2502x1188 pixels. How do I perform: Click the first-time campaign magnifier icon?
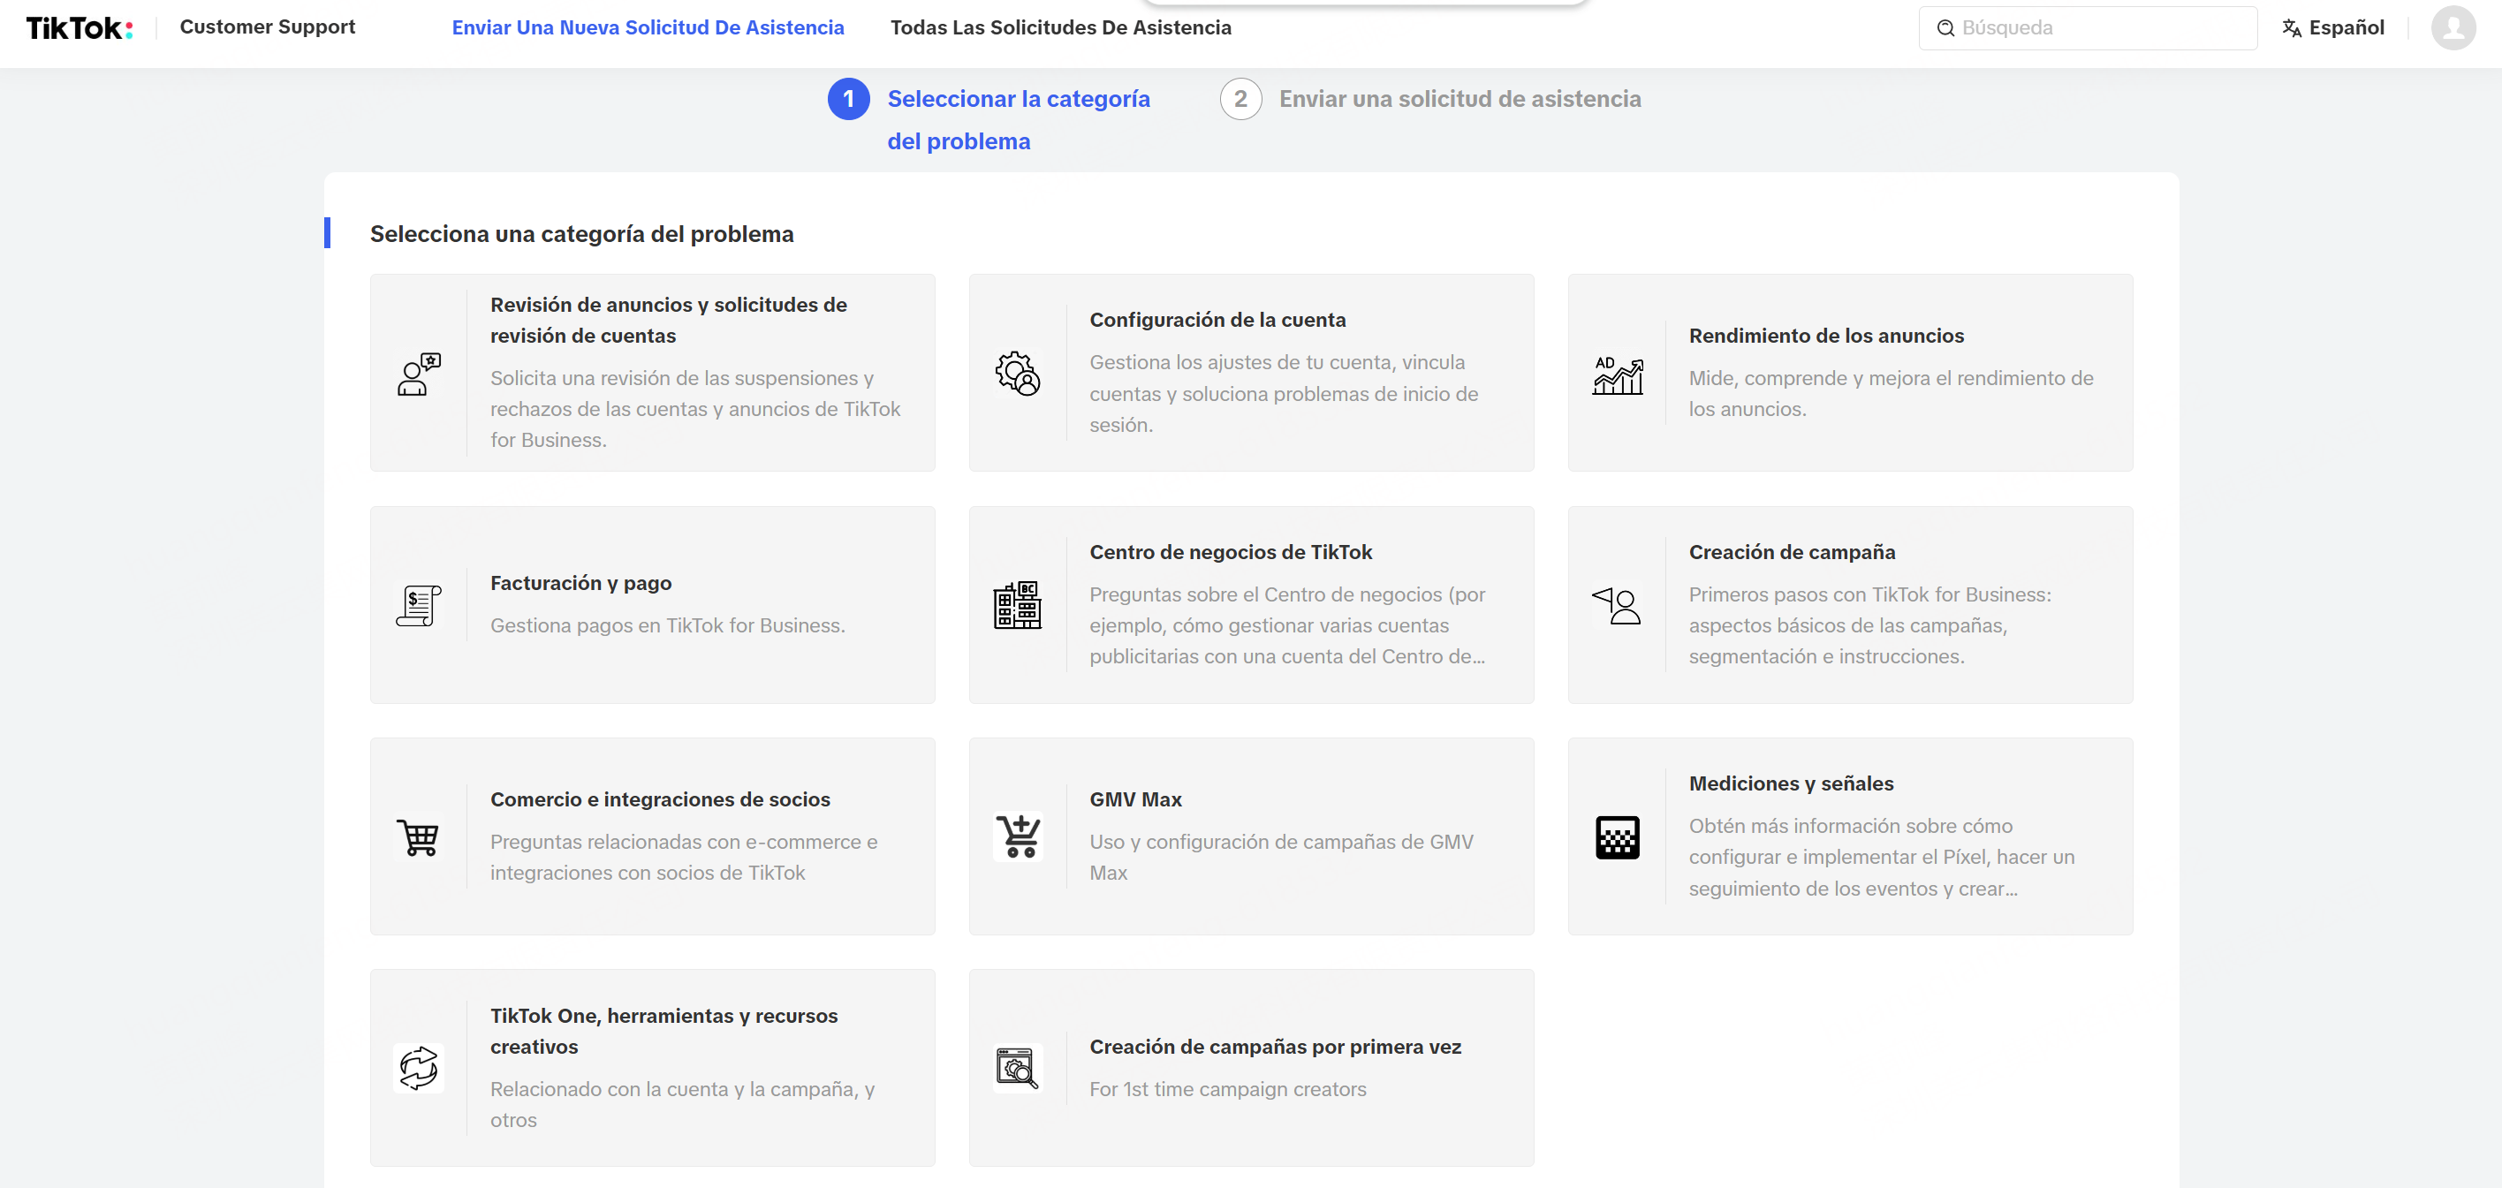click(x=1017, y=1069)
